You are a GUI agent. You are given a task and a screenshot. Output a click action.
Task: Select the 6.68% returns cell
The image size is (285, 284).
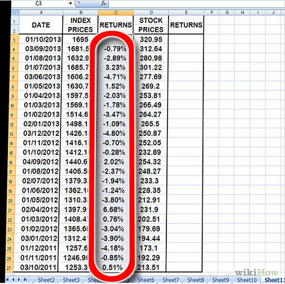(x=113, y=210)
